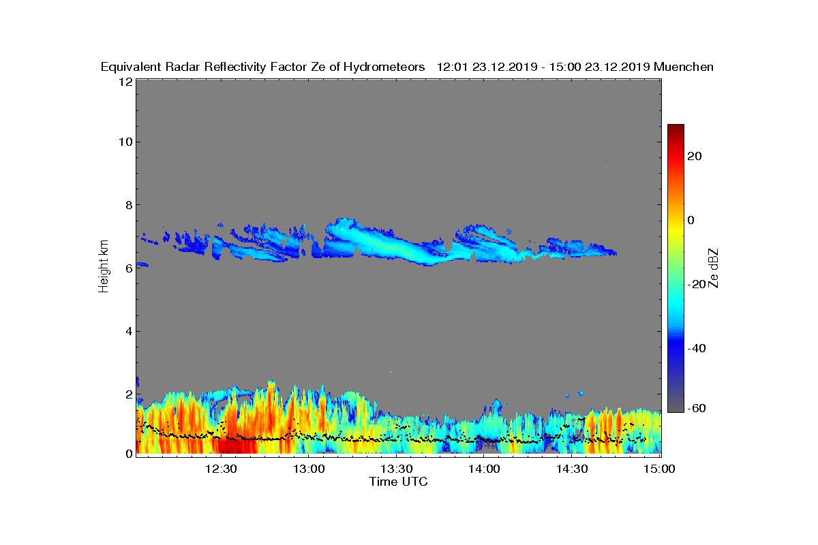Click the '-40' colorbar tick label
This screenshot has height=545, width=818.
(695, 348)
